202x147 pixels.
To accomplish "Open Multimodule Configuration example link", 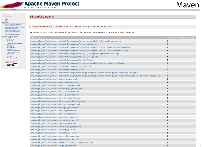I will (x=12, y=34).
